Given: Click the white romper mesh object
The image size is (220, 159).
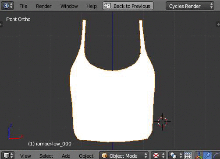Looking at the screenshot, I should pos(113,102).
